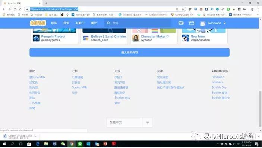The width and height of the screenshot is (262, 148).
Task: Open the 數位千禧年著作權法案 link
Action: coord(171,87)
